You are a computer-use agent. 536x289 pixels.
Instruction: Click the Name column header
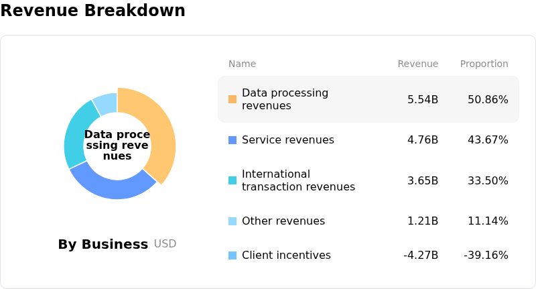pyautogui.click(x=242, y=64)
